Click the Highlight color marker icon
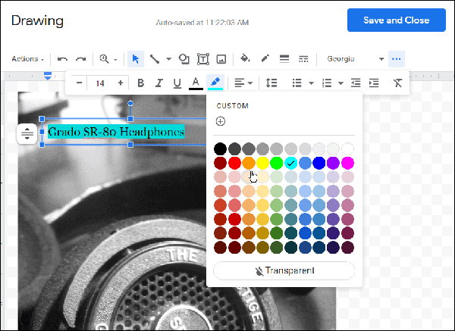455x331 pixels. (x=215, y=83)
